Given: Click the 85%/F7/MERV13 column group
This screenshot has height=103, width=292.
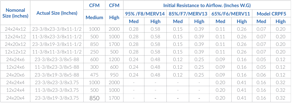Looking at the screenshot, I should pos(188,14).
